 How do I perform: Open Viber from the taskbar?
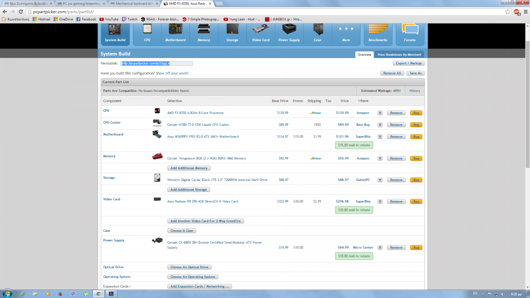(x=73, y=294)
